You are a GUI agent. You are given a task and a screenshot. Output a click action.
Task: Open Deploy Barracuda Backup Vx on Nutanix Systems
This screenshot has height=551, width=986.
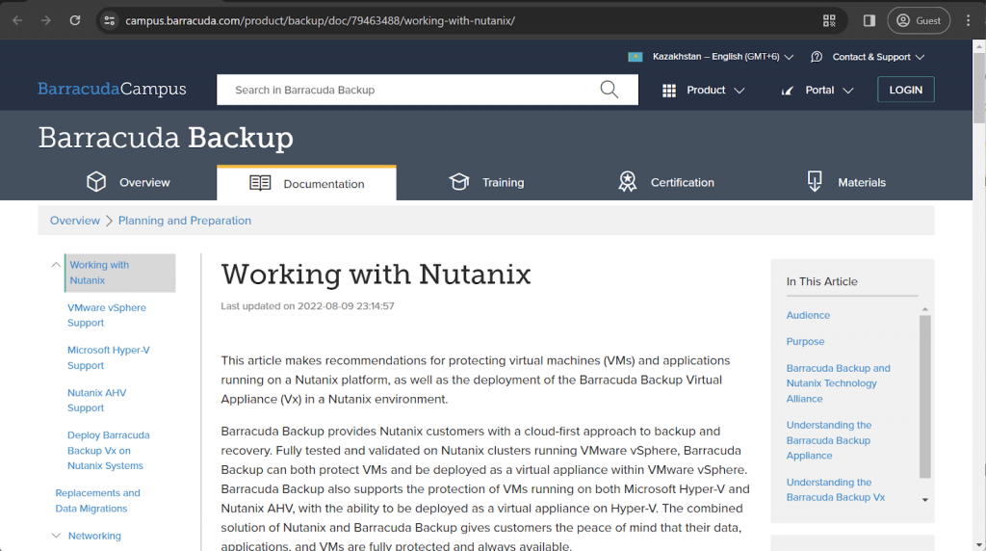tap(108, 451)
